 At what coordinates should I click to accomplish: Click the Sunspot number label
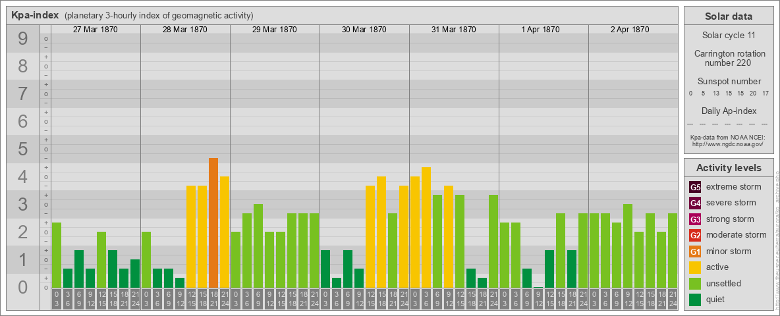[729, 81]
